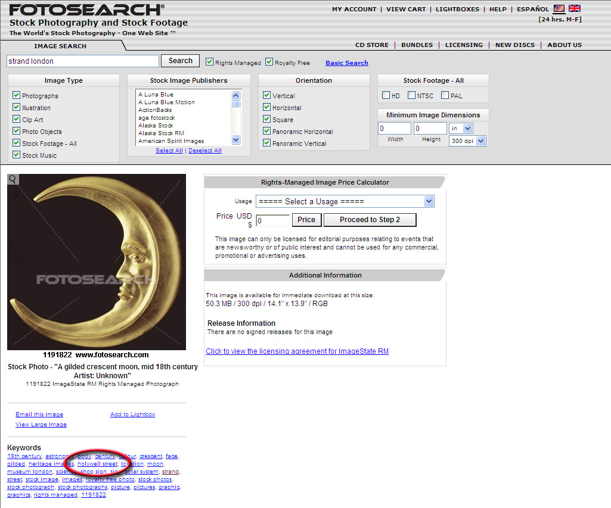Click the Fotosearch logo

click(x=86, y=10)
